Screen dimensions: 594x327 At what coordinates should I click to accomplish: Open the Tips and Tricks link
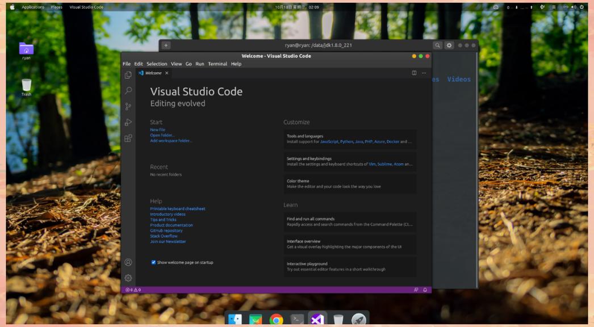coord(164,219)
